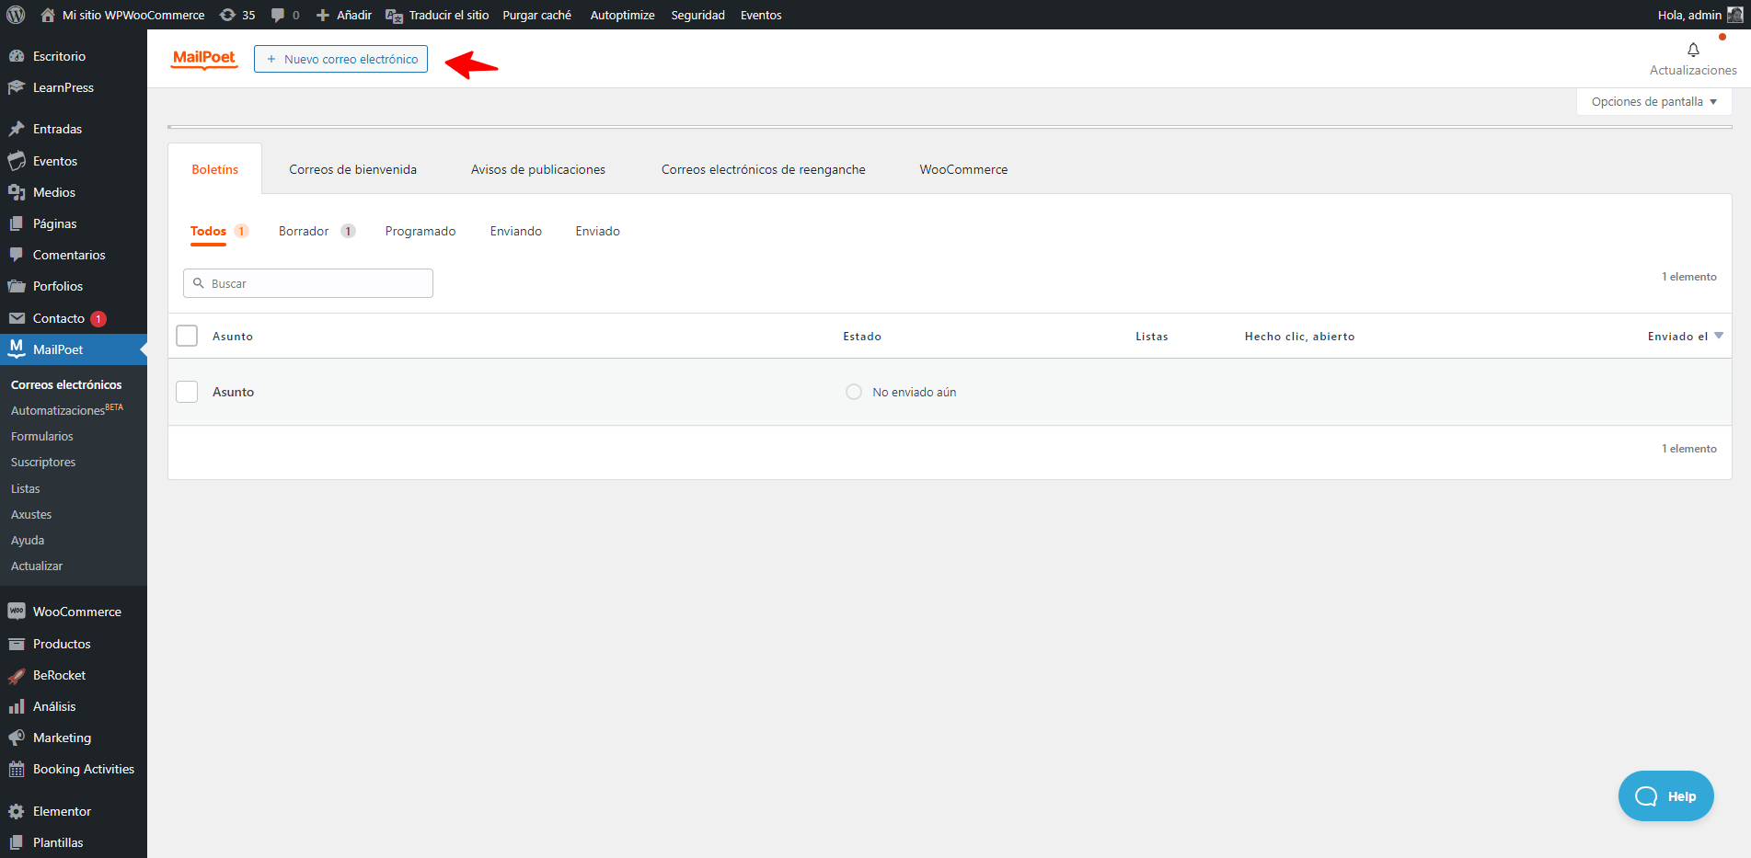This screenshot has width=1751, height=858.
Task: Filter by Programado status
Action: point(420,231)
